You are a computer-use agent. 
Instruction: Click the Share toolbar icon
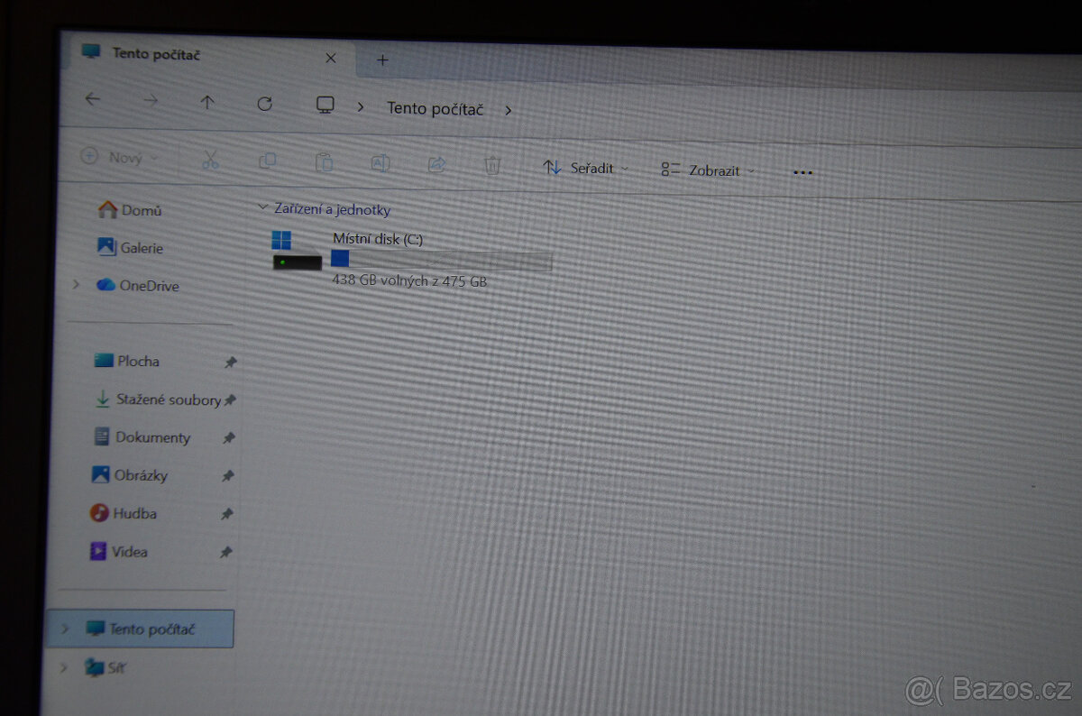tap(437, 164)
